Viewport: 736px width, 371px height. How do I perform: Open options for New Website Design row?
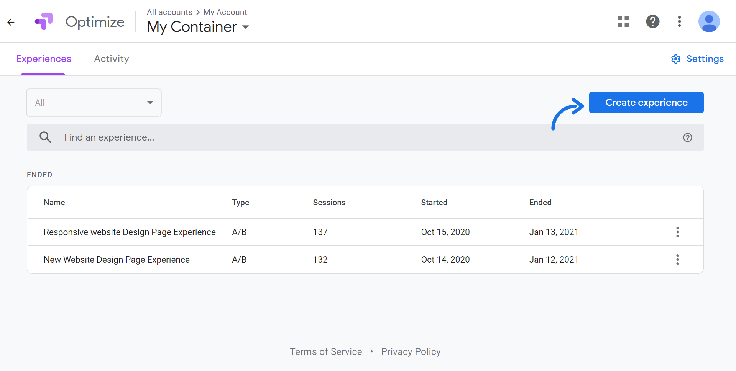[x=678, y=260]
